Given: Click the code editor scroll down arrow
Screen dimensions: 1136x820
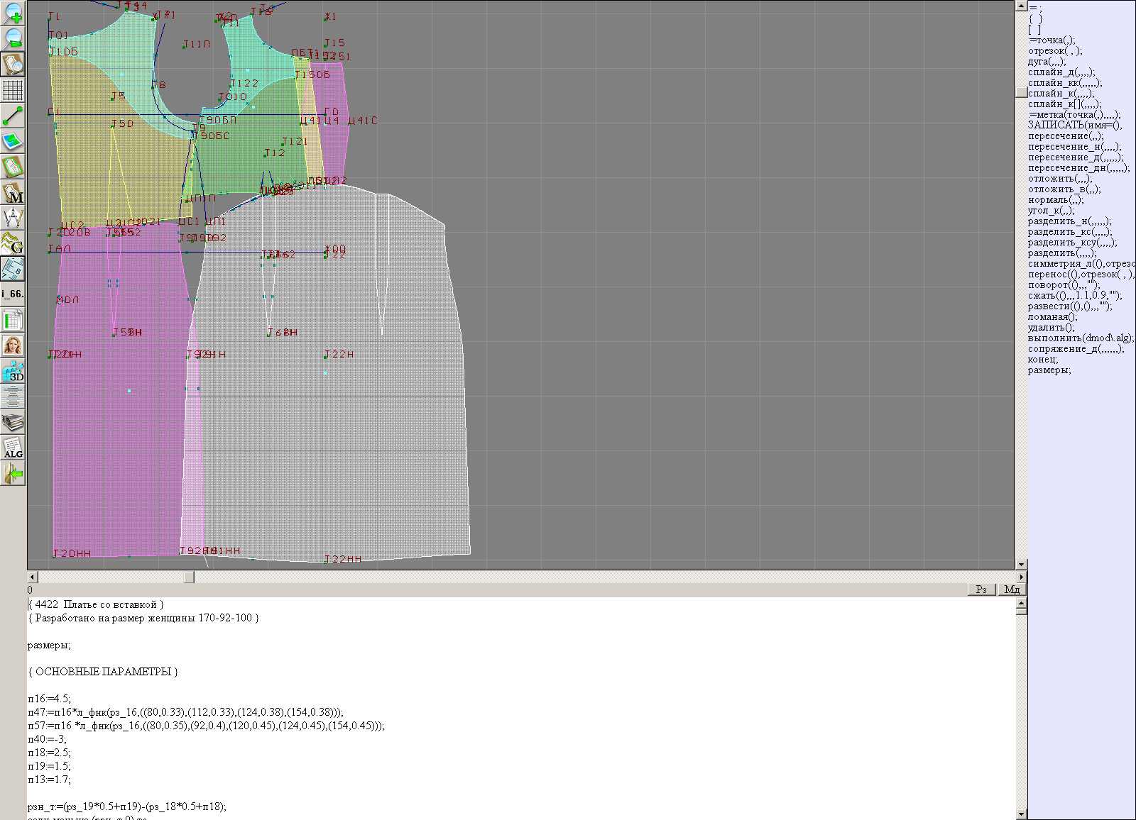Looking at the screenshot, I should pos(1021,814).
